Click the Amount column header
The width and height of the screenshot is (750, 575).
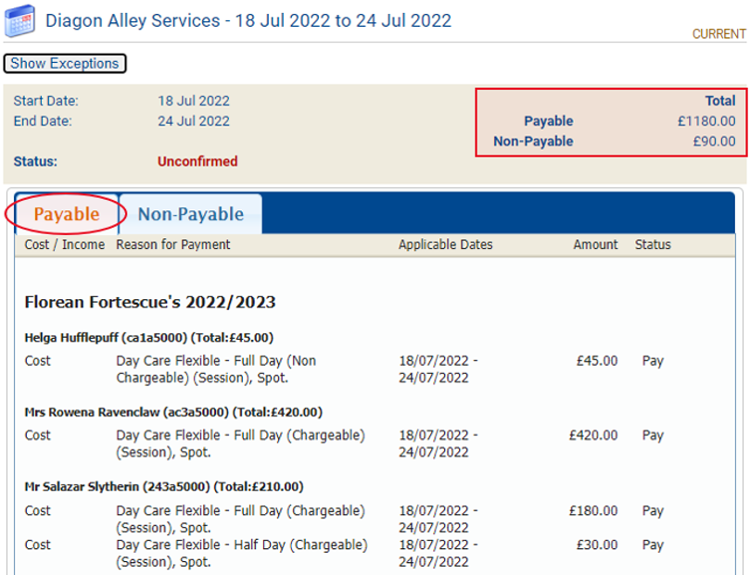[595, 244]
